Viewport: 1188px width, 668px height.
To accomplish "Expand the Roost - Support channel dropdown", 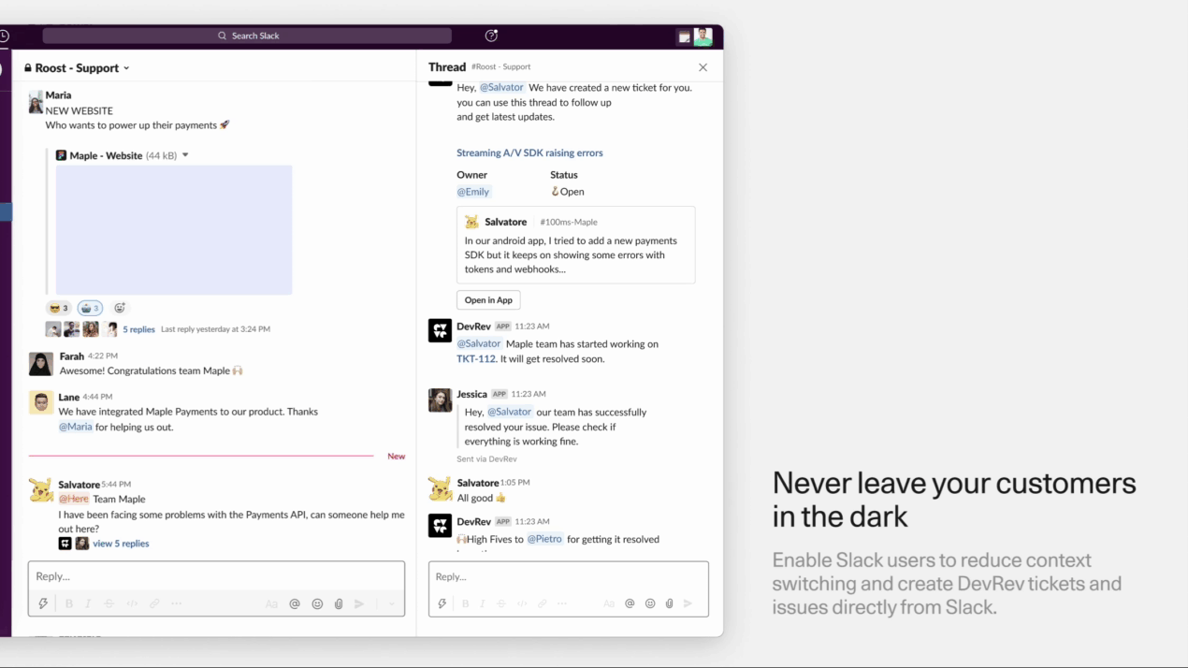I will tap(126, 68).
